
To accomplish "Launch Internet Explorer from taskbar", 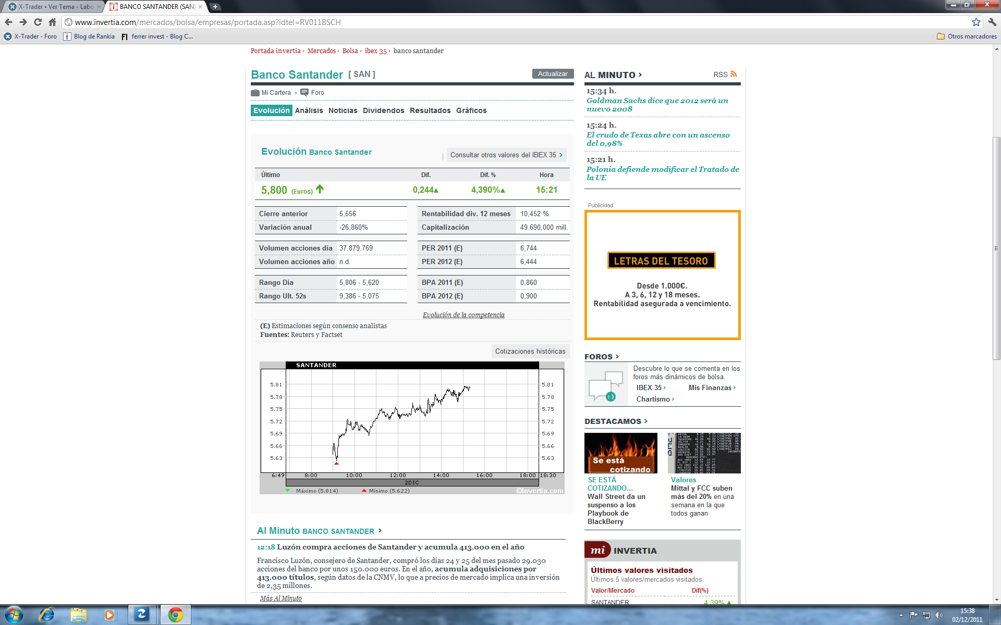I will pos(46,615).
